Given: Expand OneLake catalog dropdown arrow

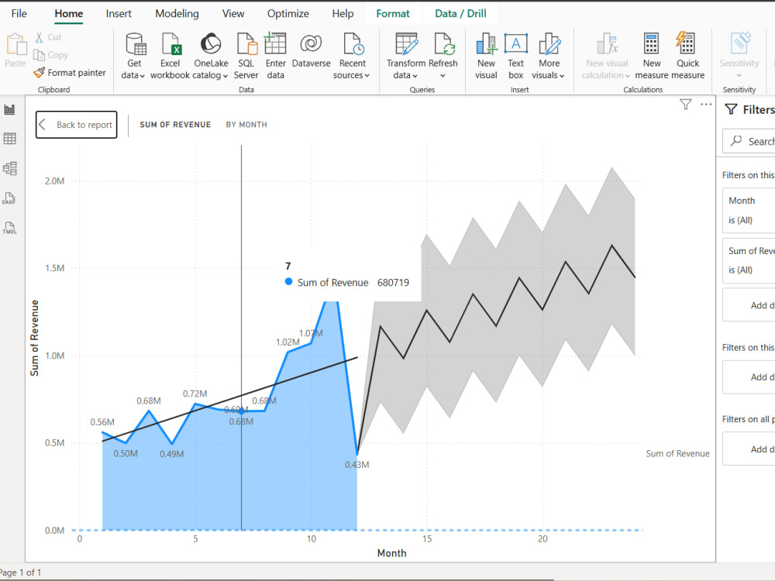Looking at the screenshot, I should click(x=225, y=76).
